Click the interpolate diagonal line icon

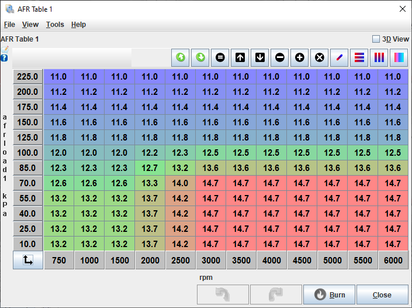point(340,57)
